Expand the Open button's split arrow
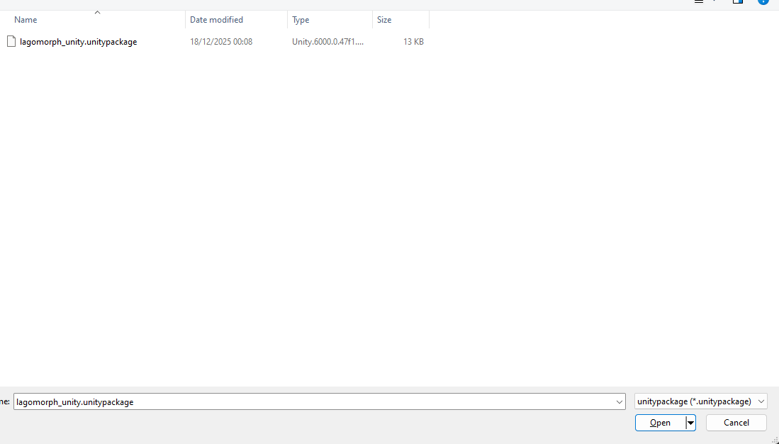Screen dimensions: 779x444 (690, 423)
